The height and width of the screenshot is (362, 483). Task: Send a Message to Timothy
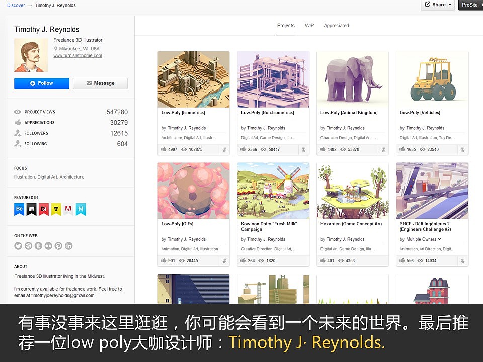[x=100, y=83]
